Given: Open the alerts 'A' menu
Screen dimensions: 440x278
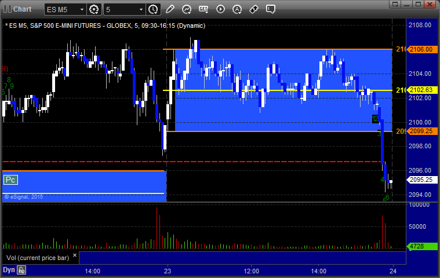Looking at the screenshot, I should [x=237, y=9].
